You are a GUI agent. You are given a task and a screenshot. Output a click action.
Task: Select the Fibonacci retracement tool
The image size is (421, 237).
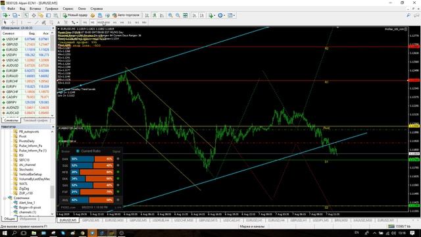click(51, 22)
